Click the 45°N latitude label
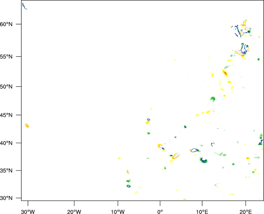264x214 pixels. click(6, 115)
